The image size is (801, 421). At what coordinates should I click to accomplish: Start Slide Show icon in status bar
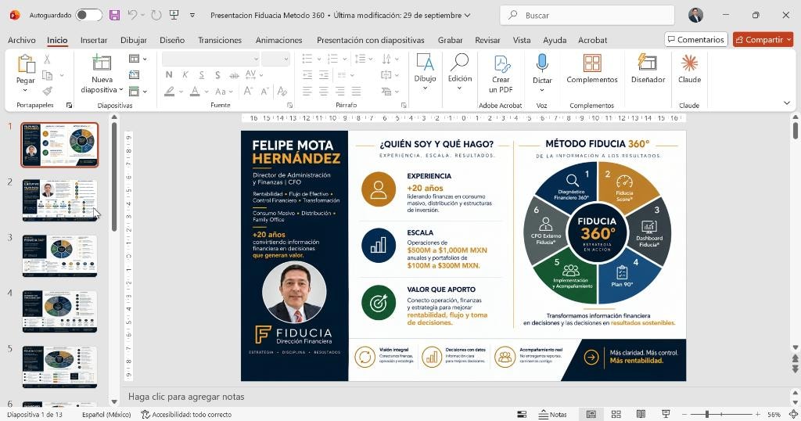coord(666,415)
